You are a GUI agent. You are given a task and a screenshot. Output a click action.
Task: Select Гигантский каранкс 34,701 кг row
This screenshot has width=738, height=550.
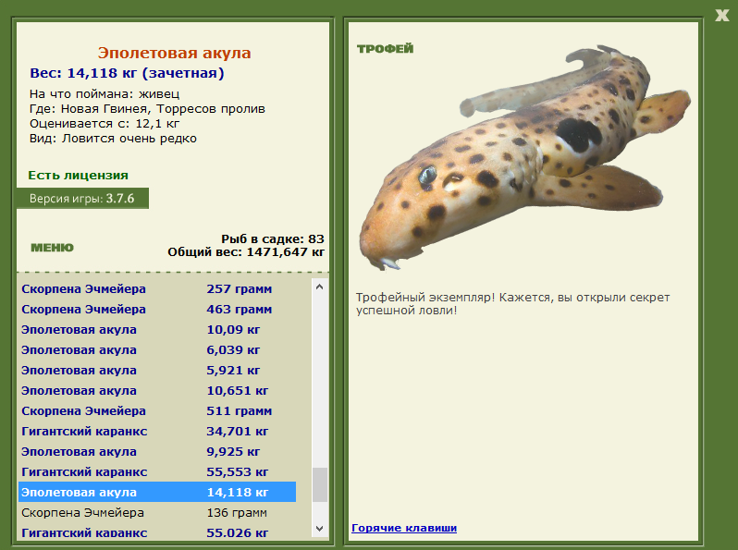[157, 431]
